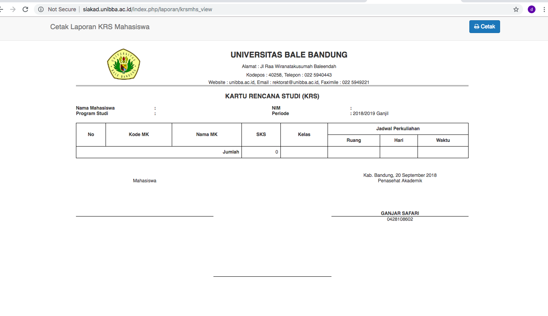This screenshot has width=548, height=316.
Task: Open the purple profile avatar
Action: pyautogui.click(x=532, y=9)
